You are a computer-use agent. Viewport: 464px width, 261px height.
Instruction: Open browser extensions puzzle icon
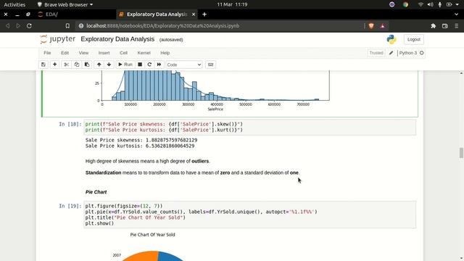(434, 26)
